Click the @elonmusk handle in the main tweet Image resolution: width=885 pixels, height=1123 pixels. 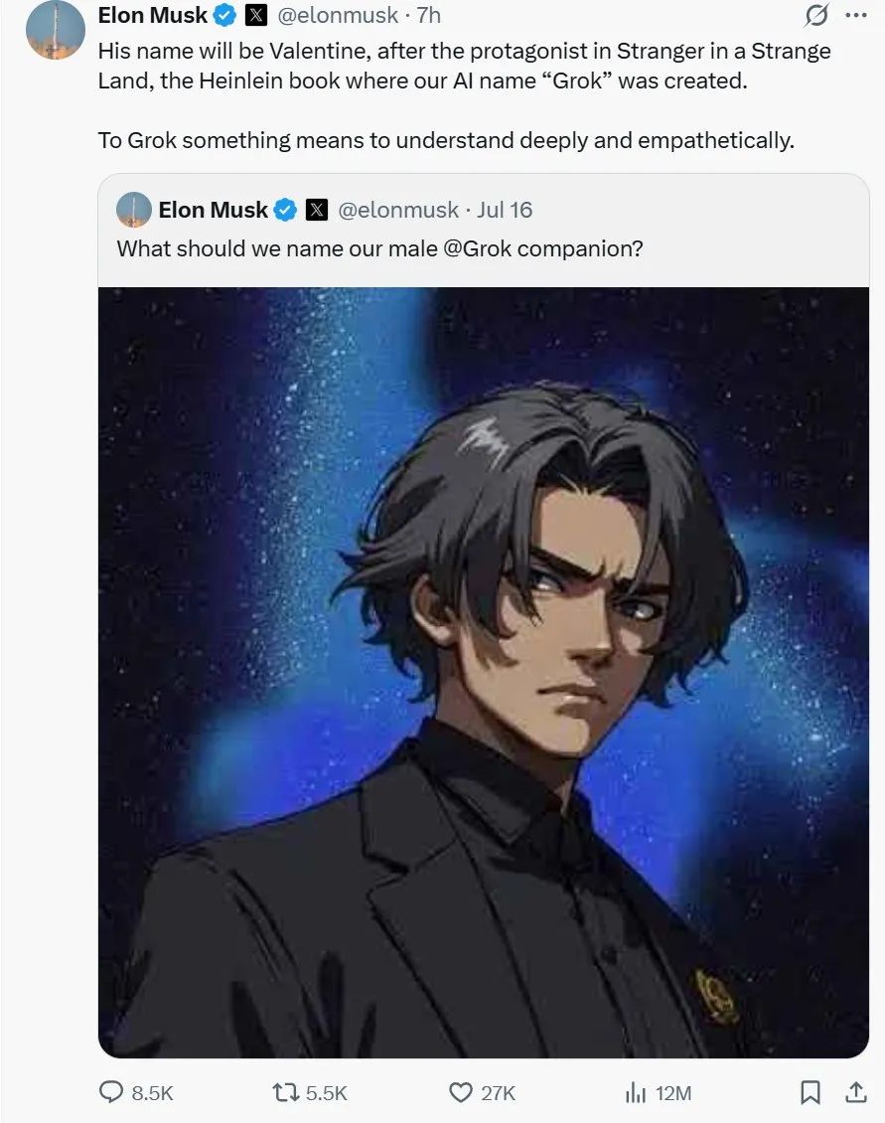pyautogui.click(x=338, y=15)
